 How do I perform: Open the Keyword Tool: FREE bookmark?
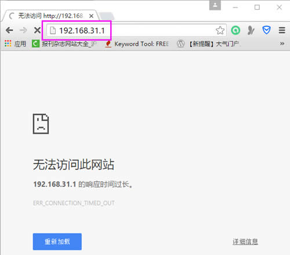137,44
